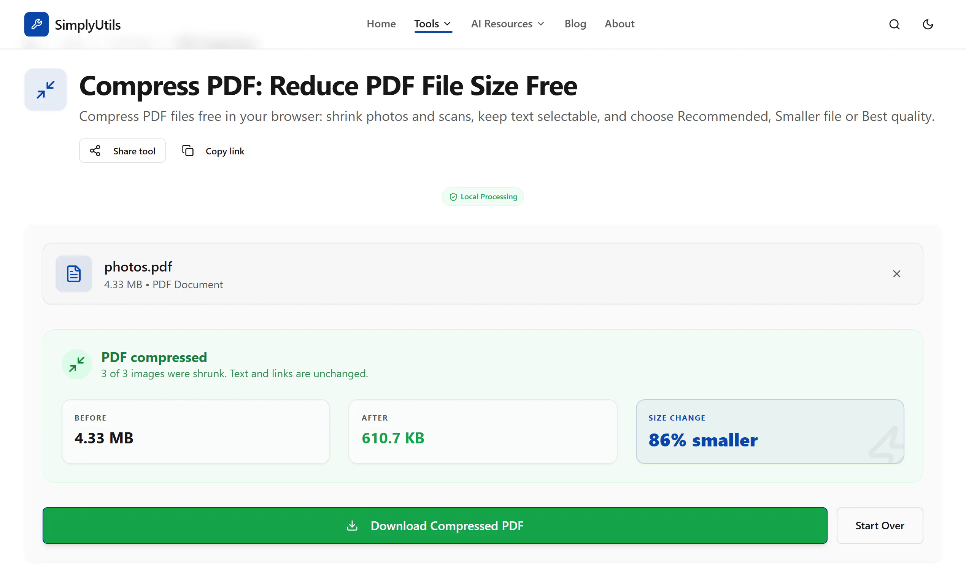The height and width of the screenshot is (578, 966).
Task: Click the AFTER 610.7 KB value
Action: 393,438
